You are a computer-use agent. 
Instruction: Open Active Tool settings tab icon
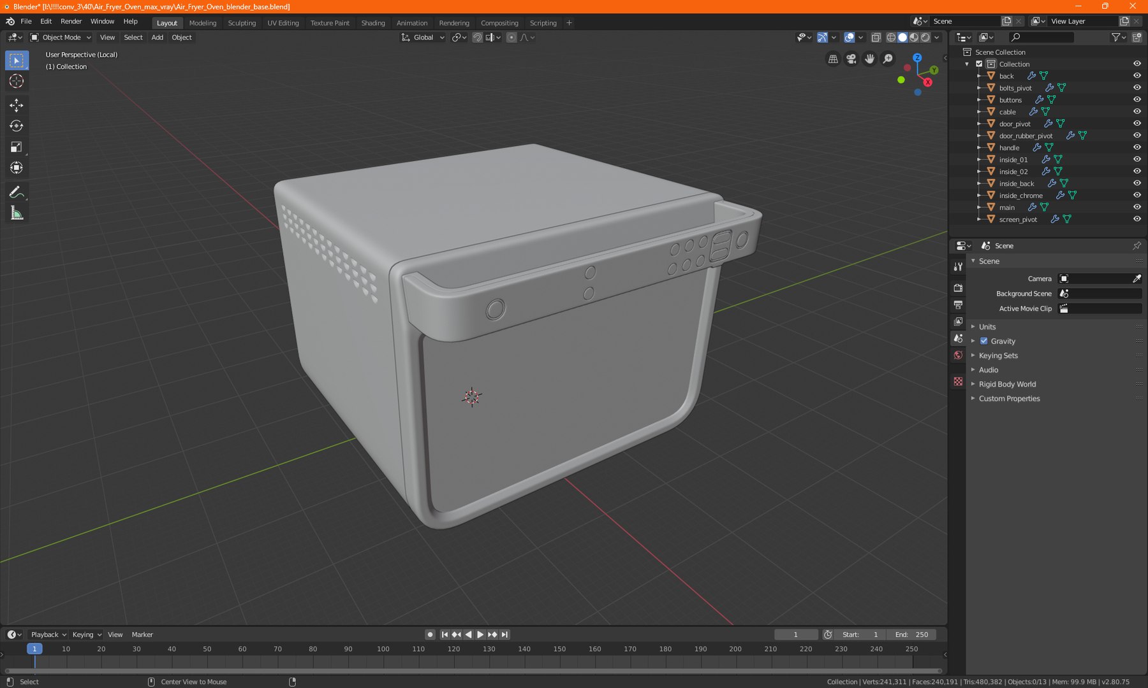point(958,266)
